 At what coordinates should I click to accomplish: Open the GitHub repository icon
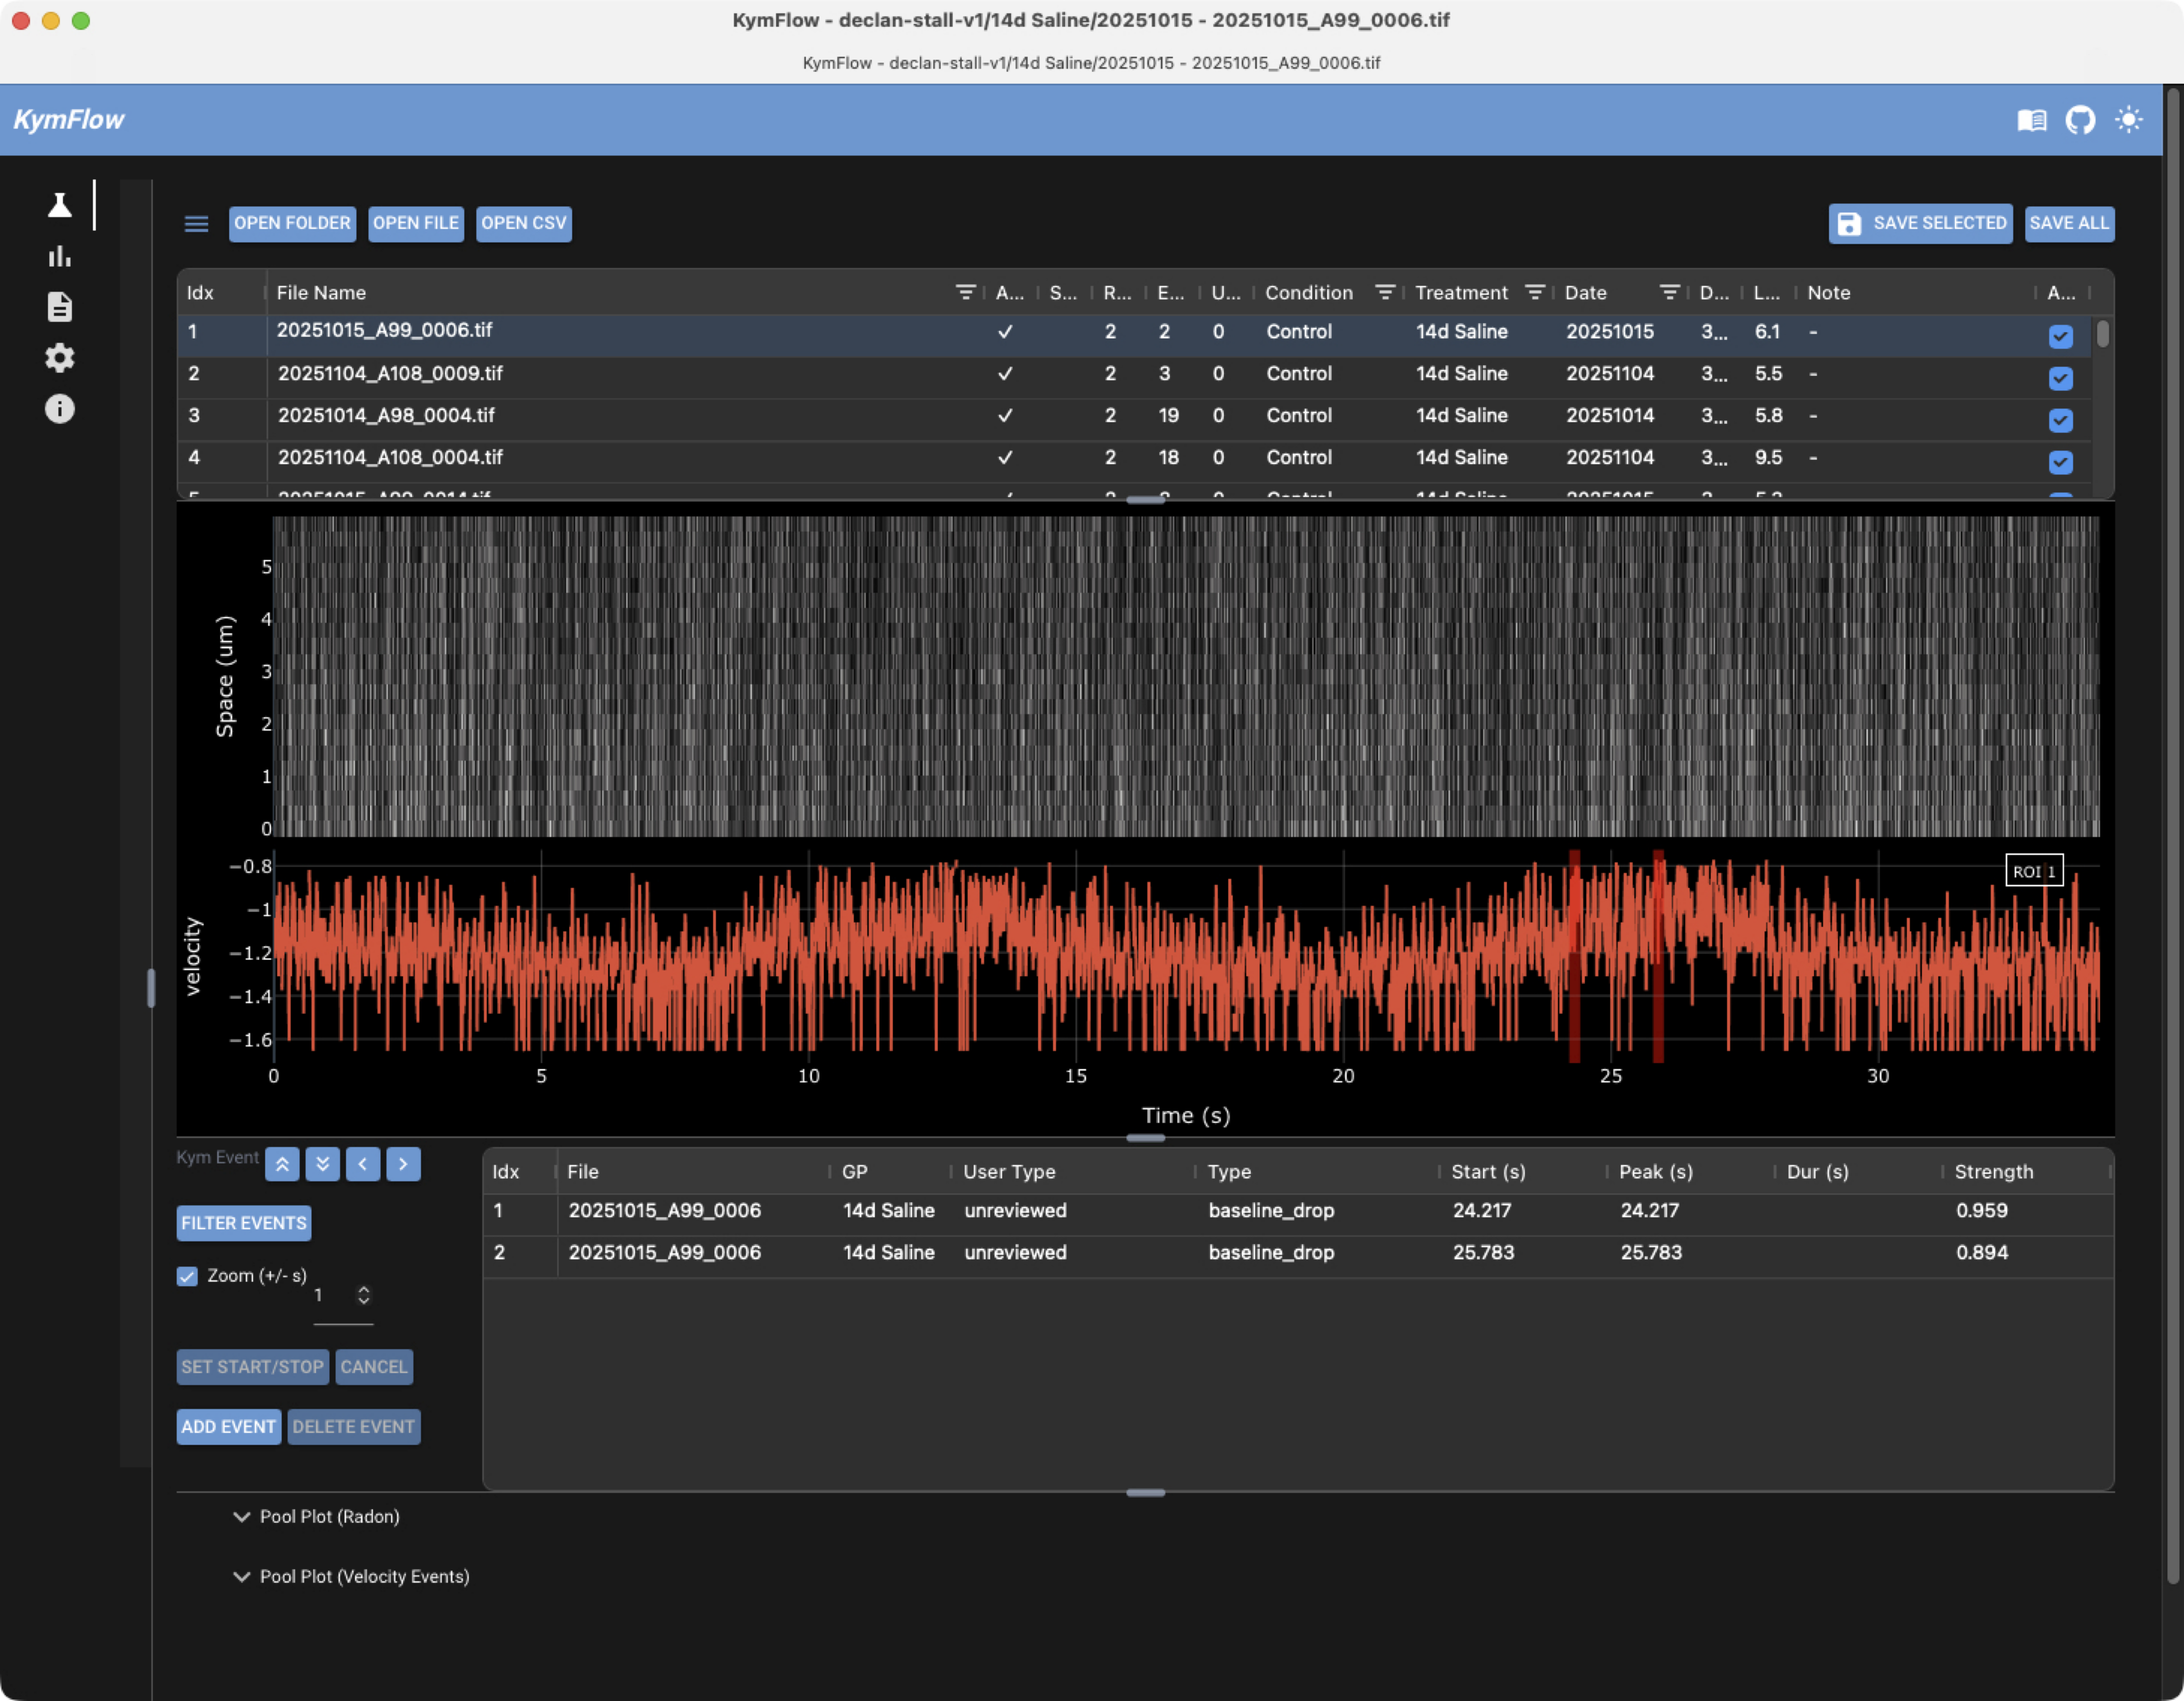2080,120
